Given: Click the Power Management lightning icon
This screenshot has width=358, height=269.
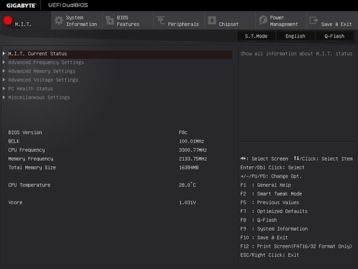Looking at the screenshot, I should [x=263, y=20].
